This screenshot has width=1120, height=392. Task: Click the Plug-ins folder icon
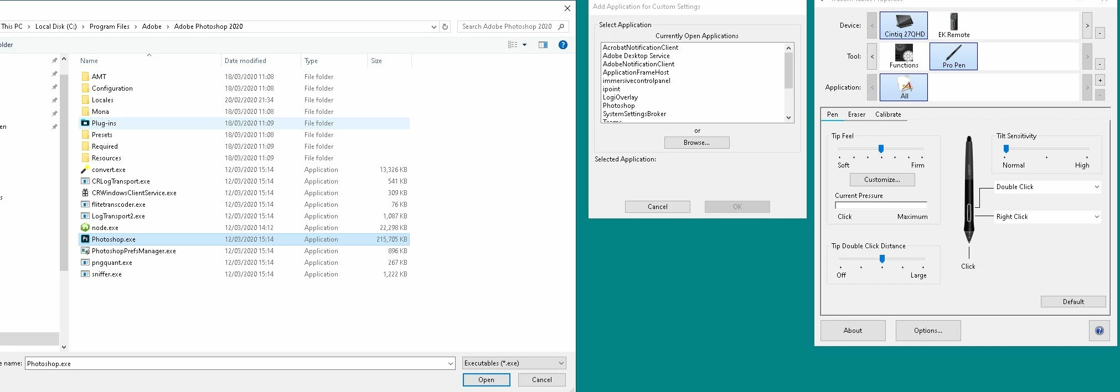pyautogui.click(x=85, y=123)
